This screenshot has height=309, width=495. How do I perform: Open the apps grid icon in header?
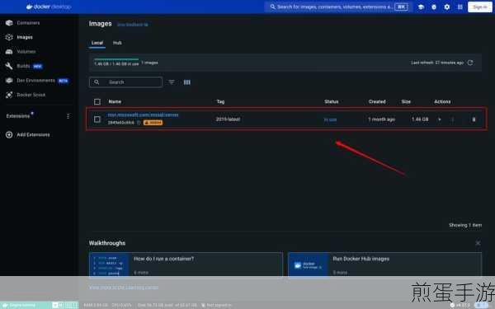click(460, 7)
